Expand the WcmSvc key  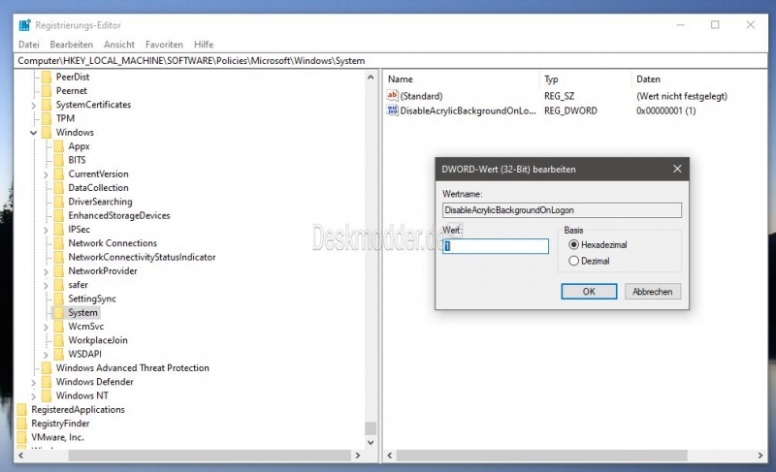pyautogui.click(x=46, y=327)
